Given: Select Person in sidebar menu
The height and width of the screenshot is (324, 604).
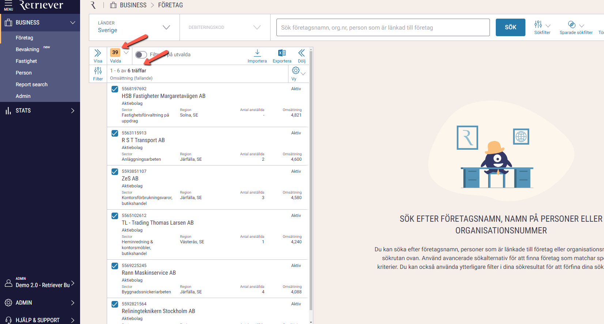Looking at the screenshot, I should point(24,73).
